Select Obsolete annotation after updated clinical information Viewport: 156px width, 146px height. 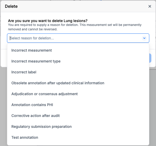(x=78, y=83)
